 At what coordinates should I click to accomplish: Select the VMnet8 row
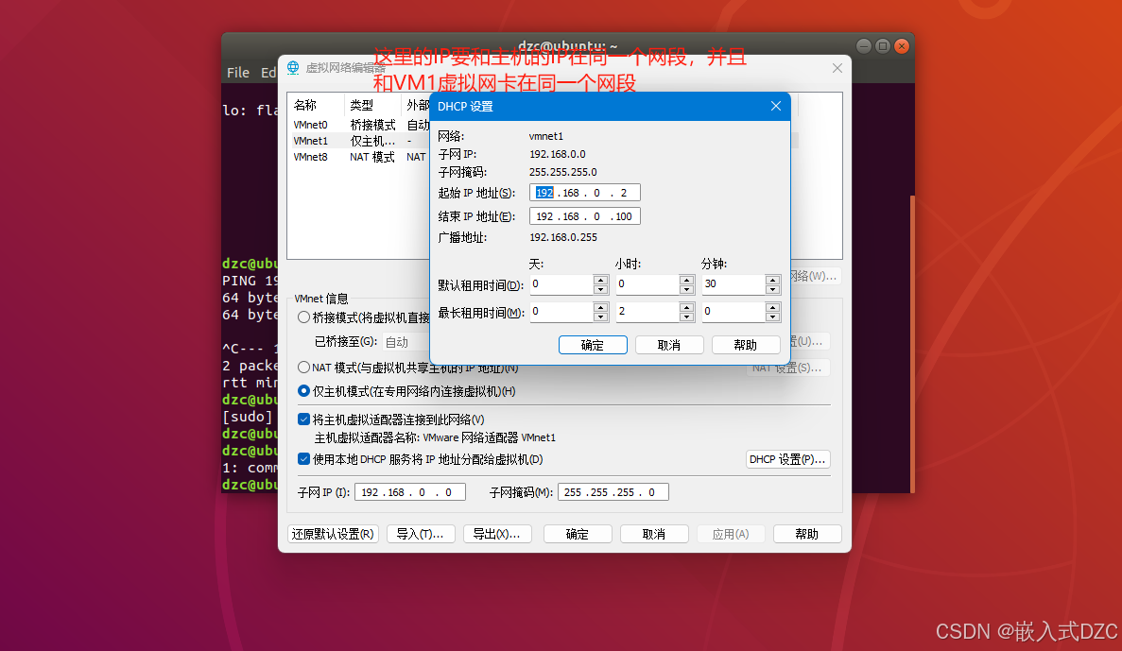point(358,157)
